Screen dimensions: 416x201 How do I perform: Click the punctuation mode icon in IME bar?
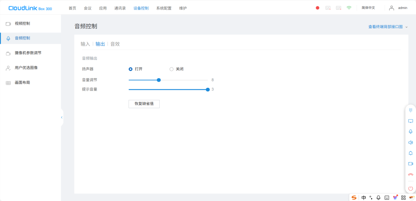[x=371, y=198]
